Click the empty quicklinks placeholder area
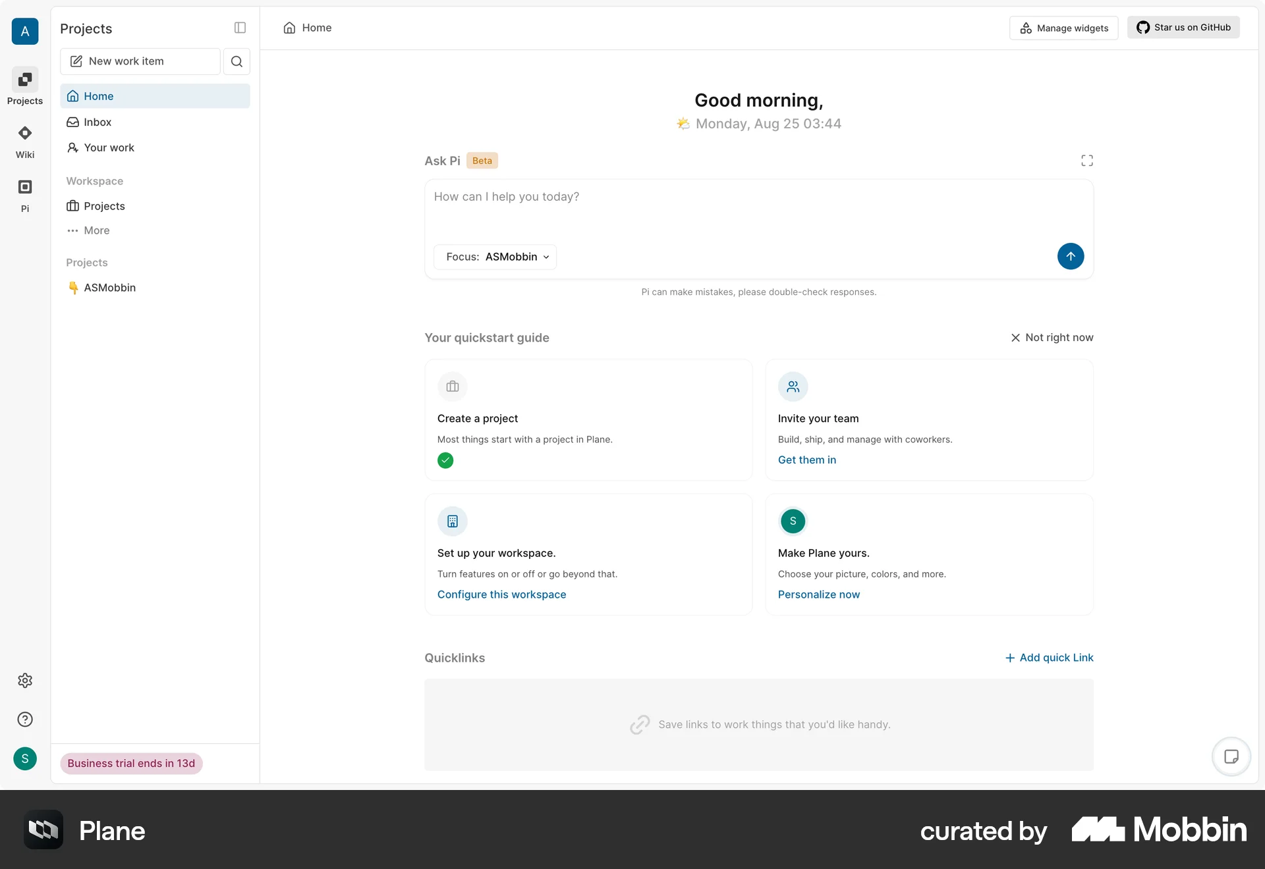The image size is (1265, 869). (759, 724)
